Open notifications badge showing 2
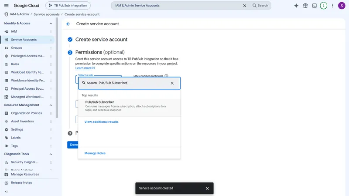 coord(323,6)
